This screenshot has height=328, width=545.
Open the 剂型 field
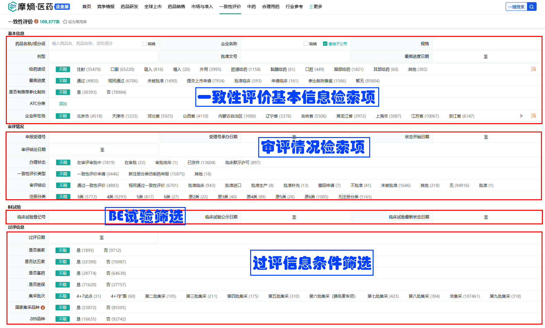[104, 56]
